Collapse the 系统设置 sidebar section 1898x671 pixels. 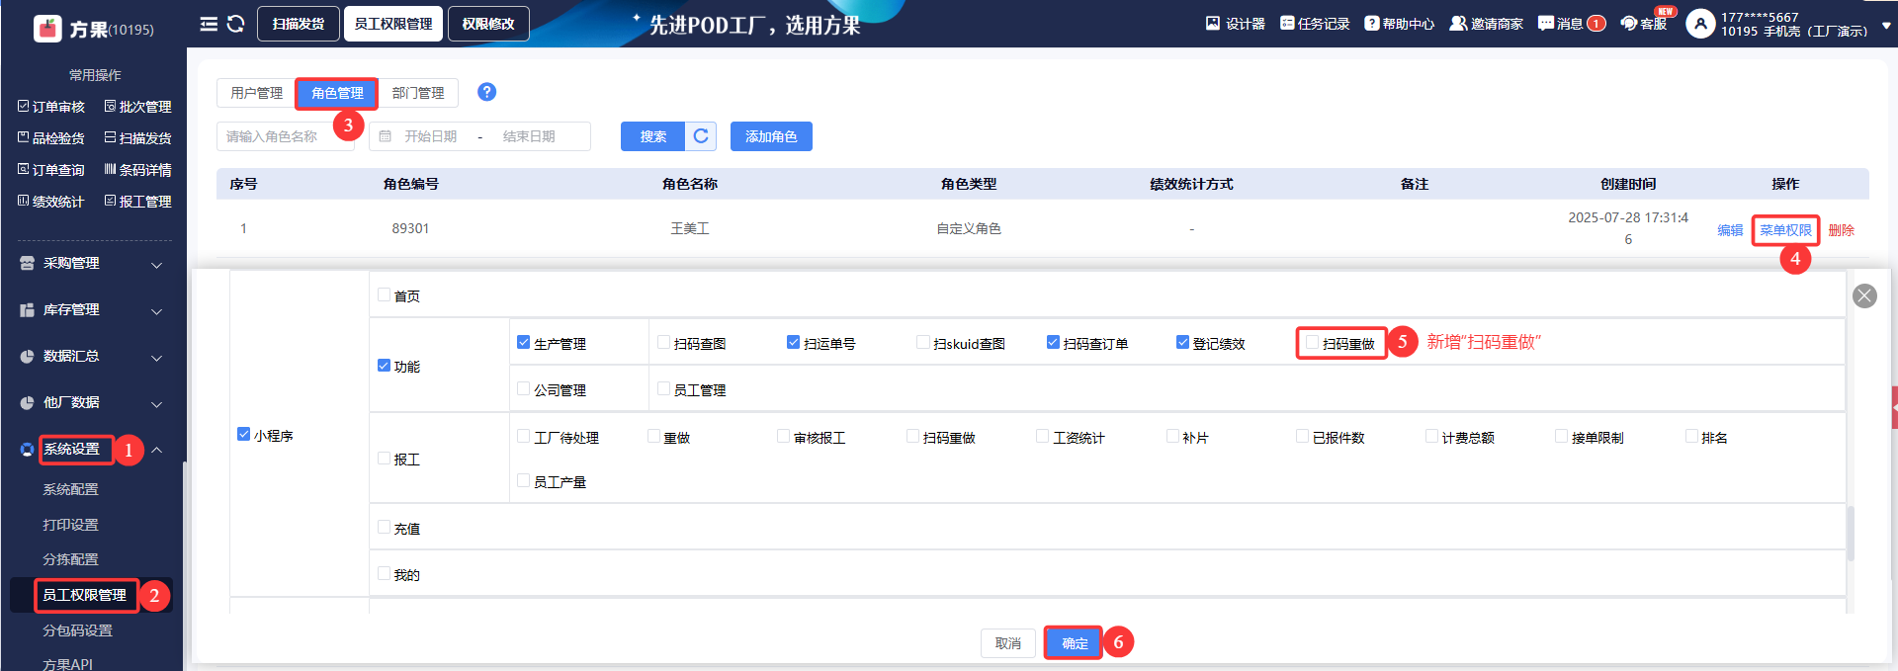156,450
